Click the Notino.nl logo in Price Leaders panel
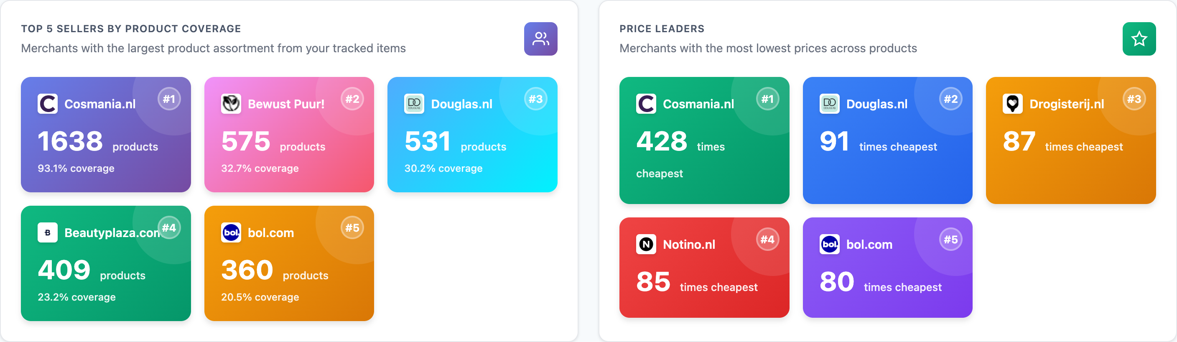The width and height of the screenshot is (1177, 342). 646,244
